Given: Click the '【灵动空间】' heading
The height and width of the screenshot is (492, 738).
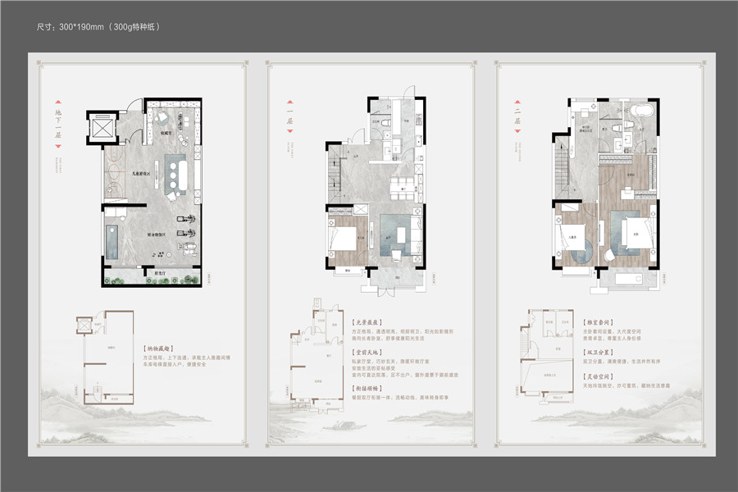Looking at the screenshot, I should click(x=599, y=376).
